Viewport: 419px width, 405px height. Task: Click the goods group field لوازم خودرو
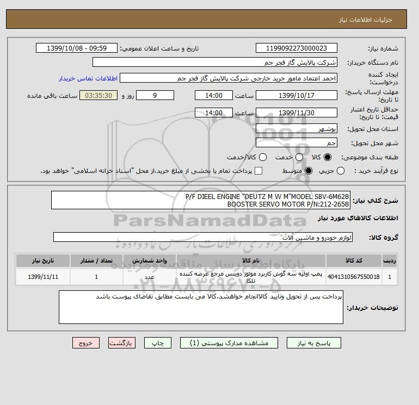[203, 237]
